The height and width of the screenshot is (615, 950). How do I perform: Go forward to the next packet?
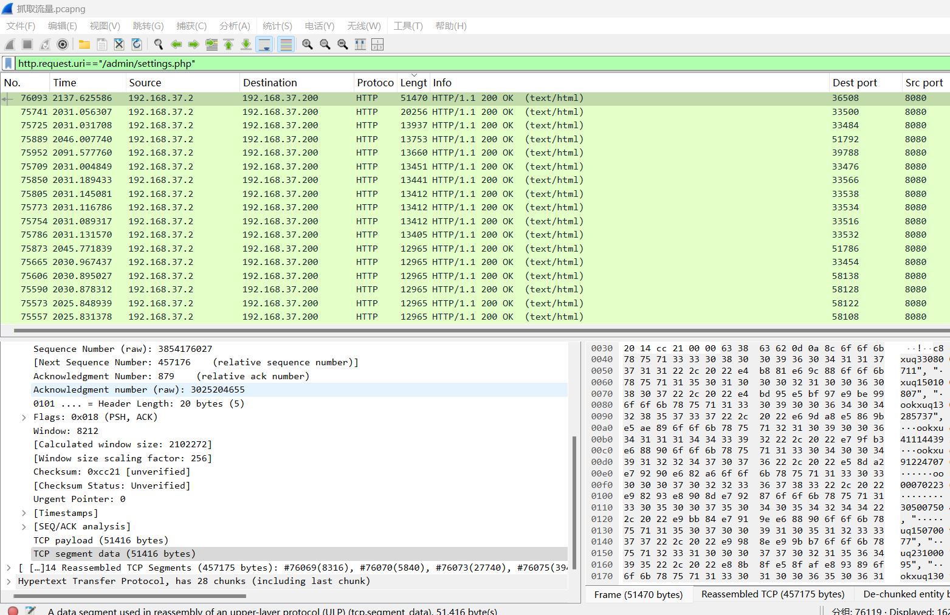tap(194, 44)
